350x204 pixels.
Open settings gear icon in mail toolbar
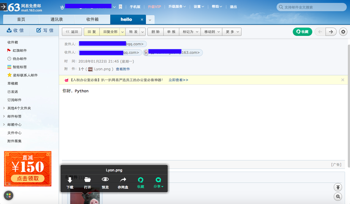(x=343, y=32)
